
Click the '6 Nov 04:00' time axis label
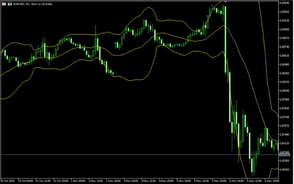237,181
